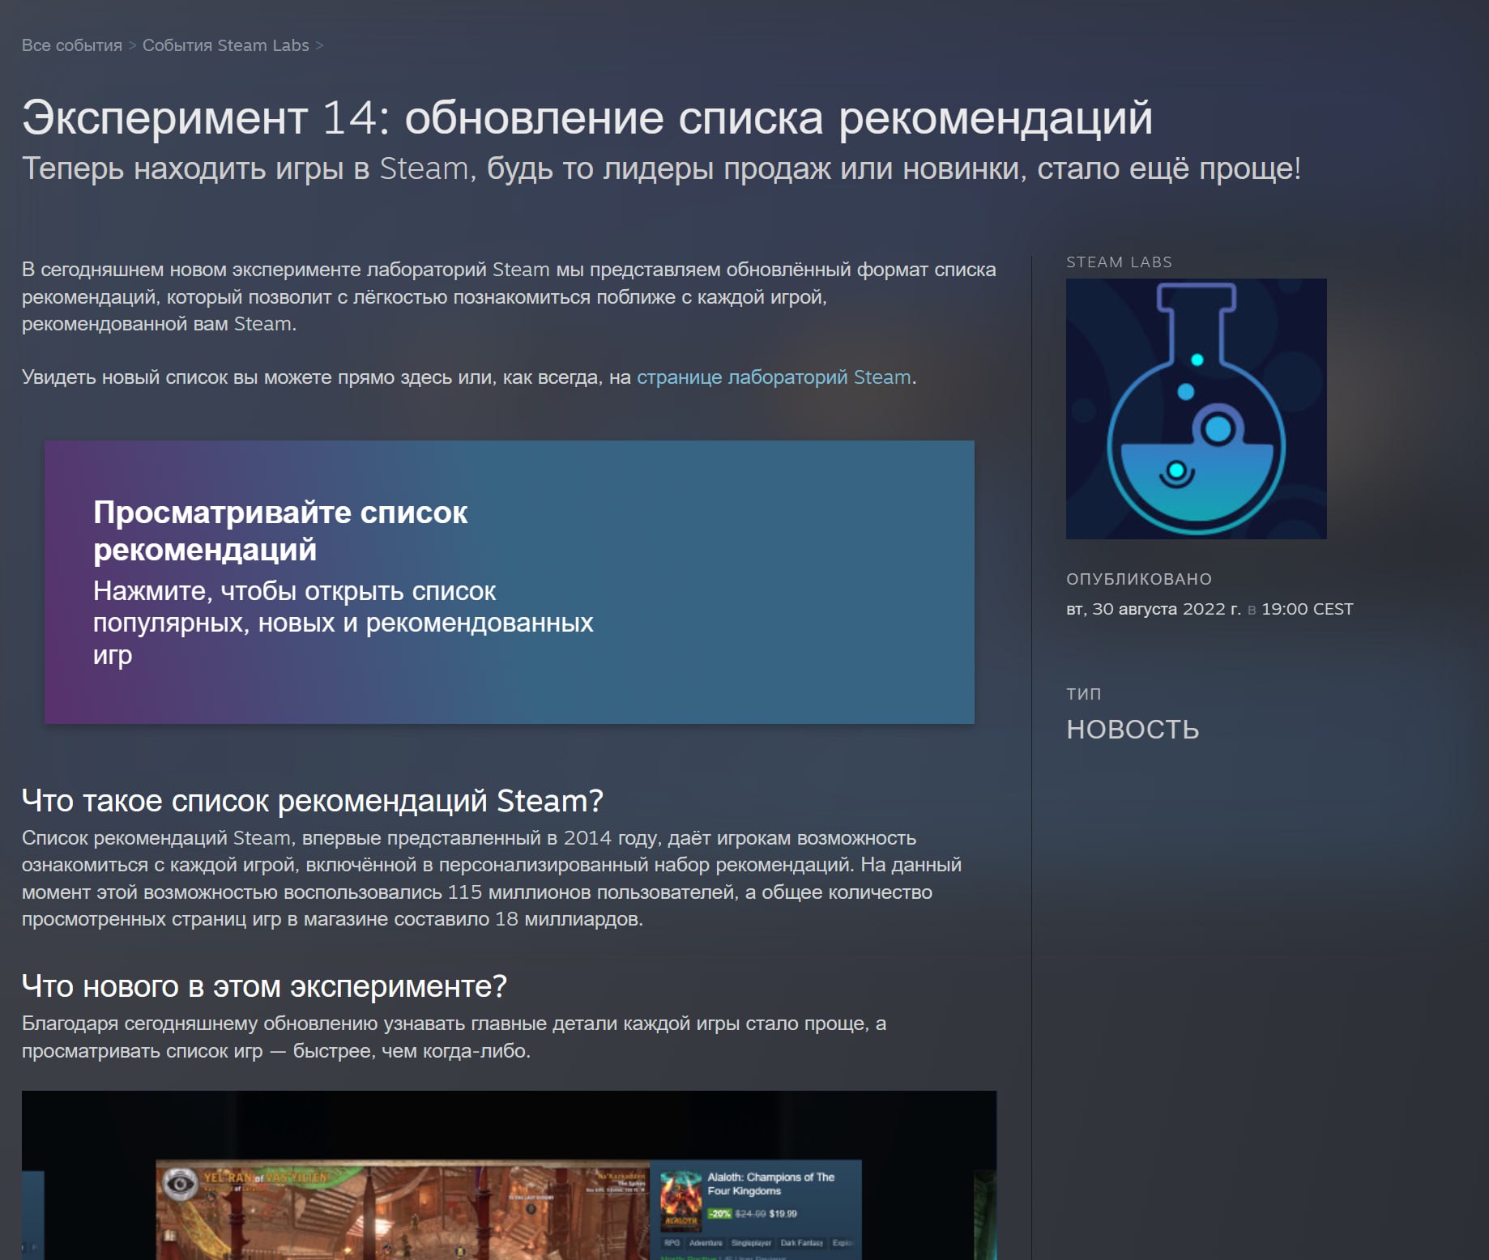Image resolution: width=1489 pixels, height=1260 pixels.
Task: Click heading "Что нового в этом эксперименте?"
Action: pyautogui.click(x=264, y=986)
